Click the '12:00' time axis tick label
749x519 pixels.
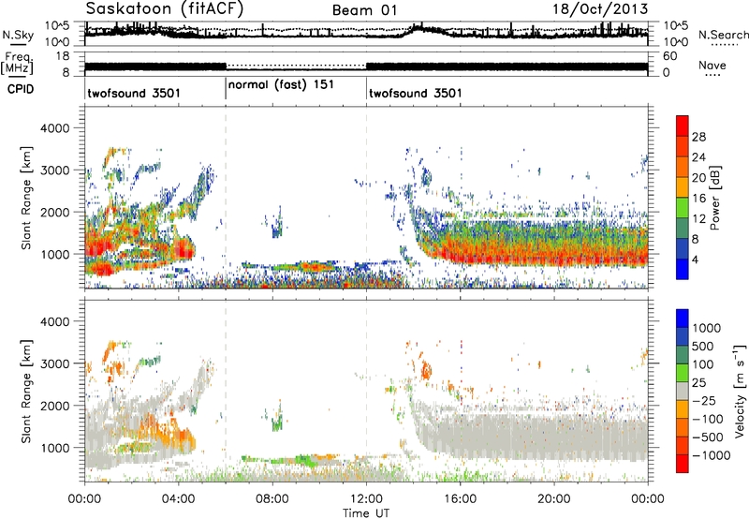click(366, 499)
